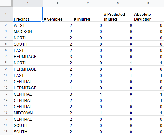
Task: Click the Absolute Deviation header cell
Action: [x=148, y=14]
